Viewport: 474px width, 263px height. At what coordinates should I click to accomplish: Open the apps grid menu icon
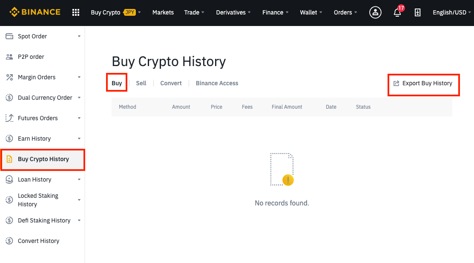coord(76,12)
